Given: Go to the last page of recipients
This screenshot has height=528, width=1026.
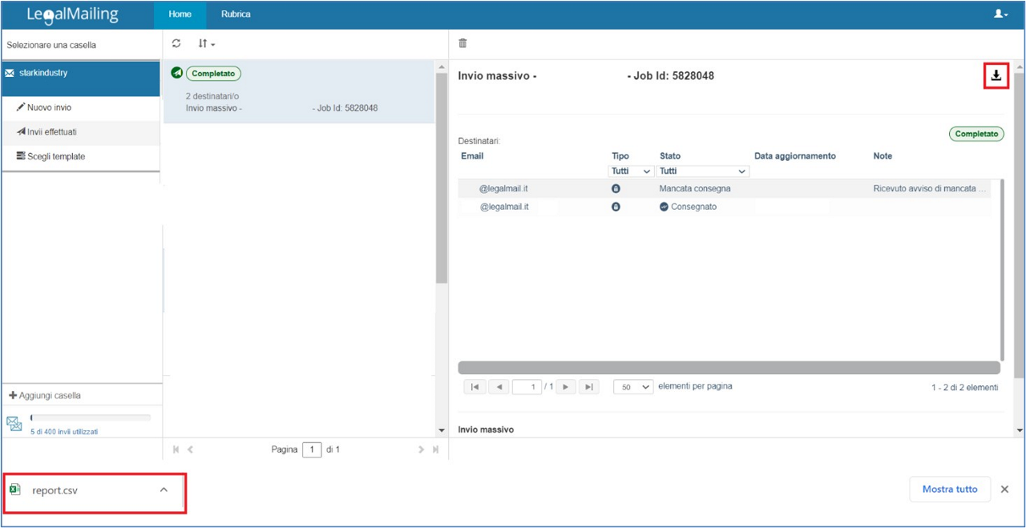Looking at the screenshot, I should [588, 387].
